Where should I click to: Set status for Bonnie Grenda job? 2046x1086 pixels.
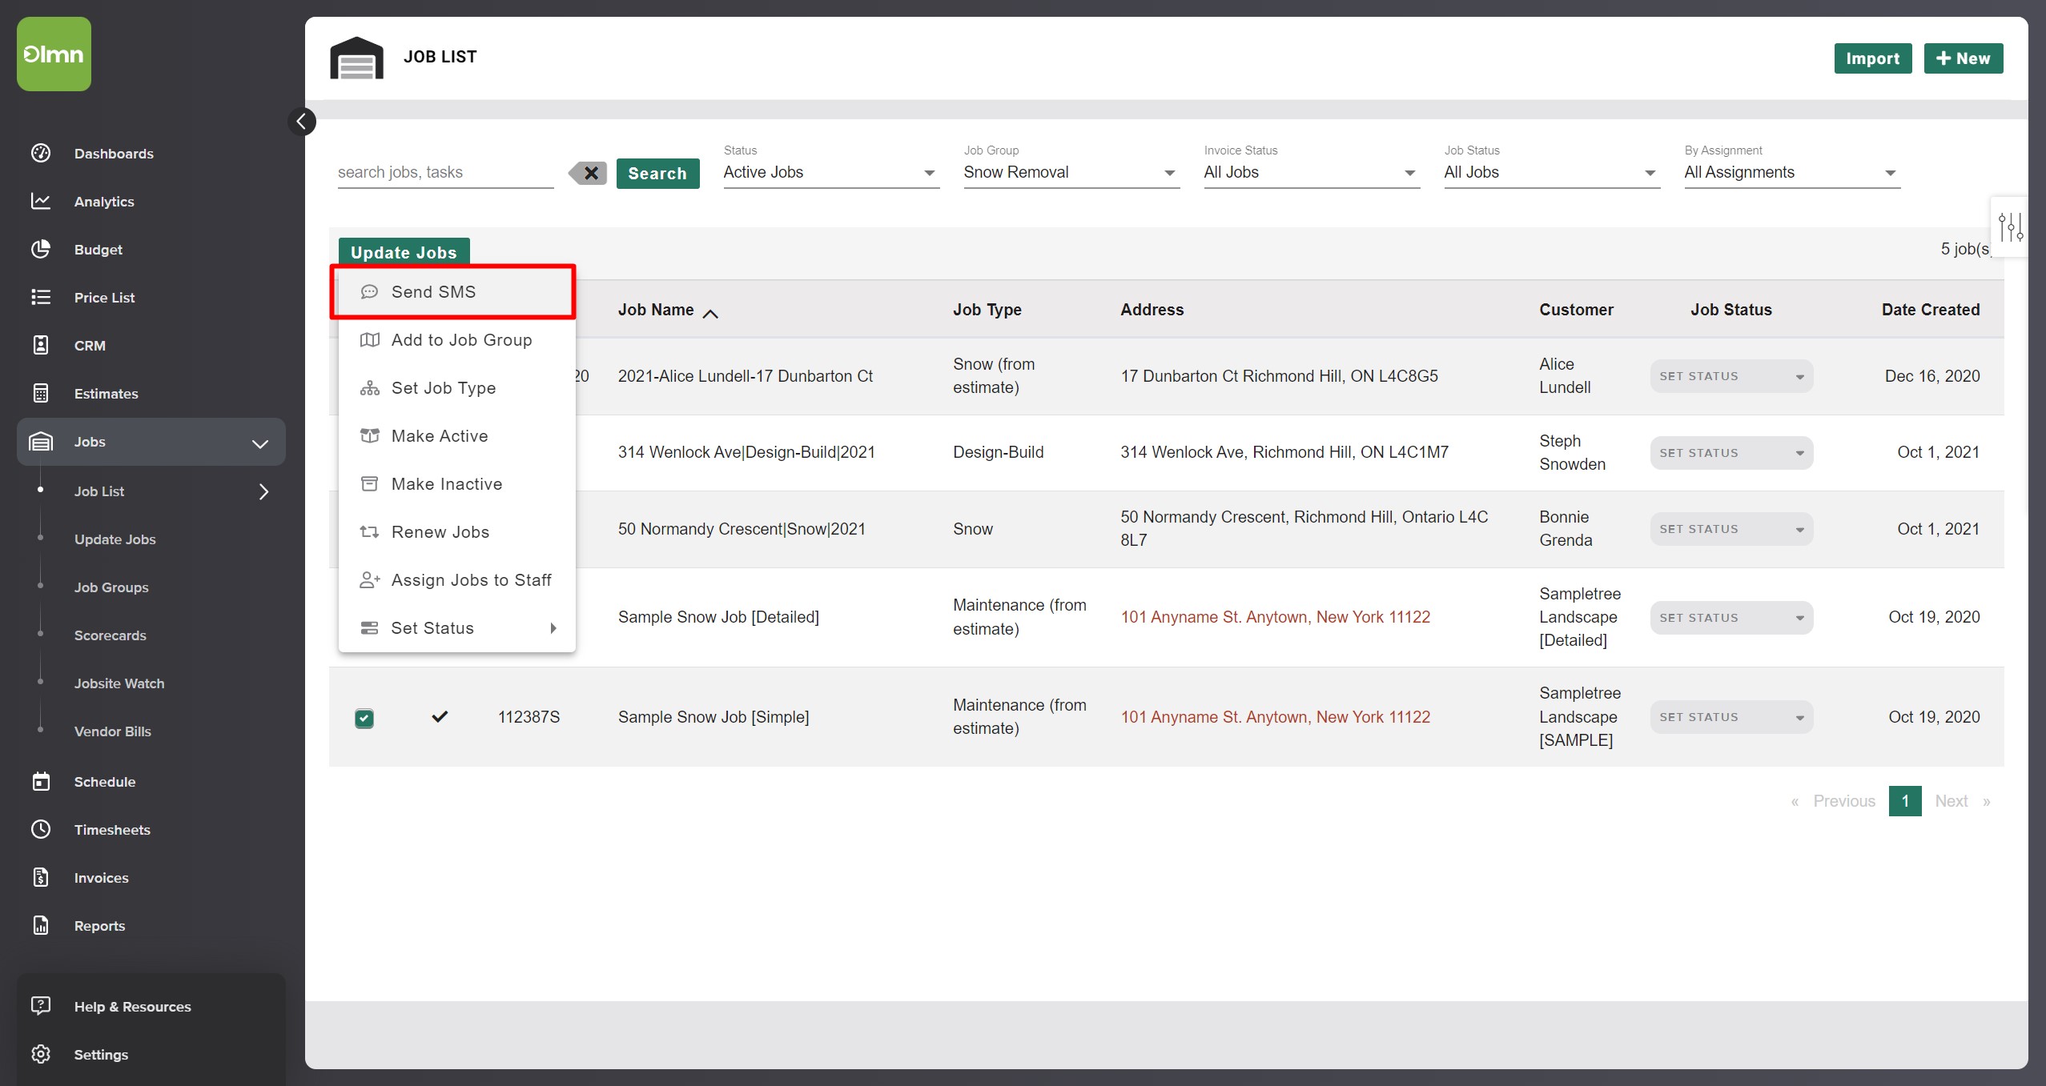click(1731, 529)
